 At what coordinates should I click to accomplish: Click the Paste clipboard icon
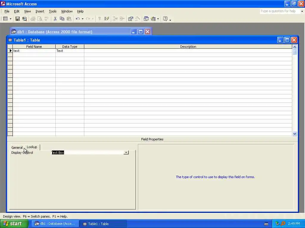69,19
